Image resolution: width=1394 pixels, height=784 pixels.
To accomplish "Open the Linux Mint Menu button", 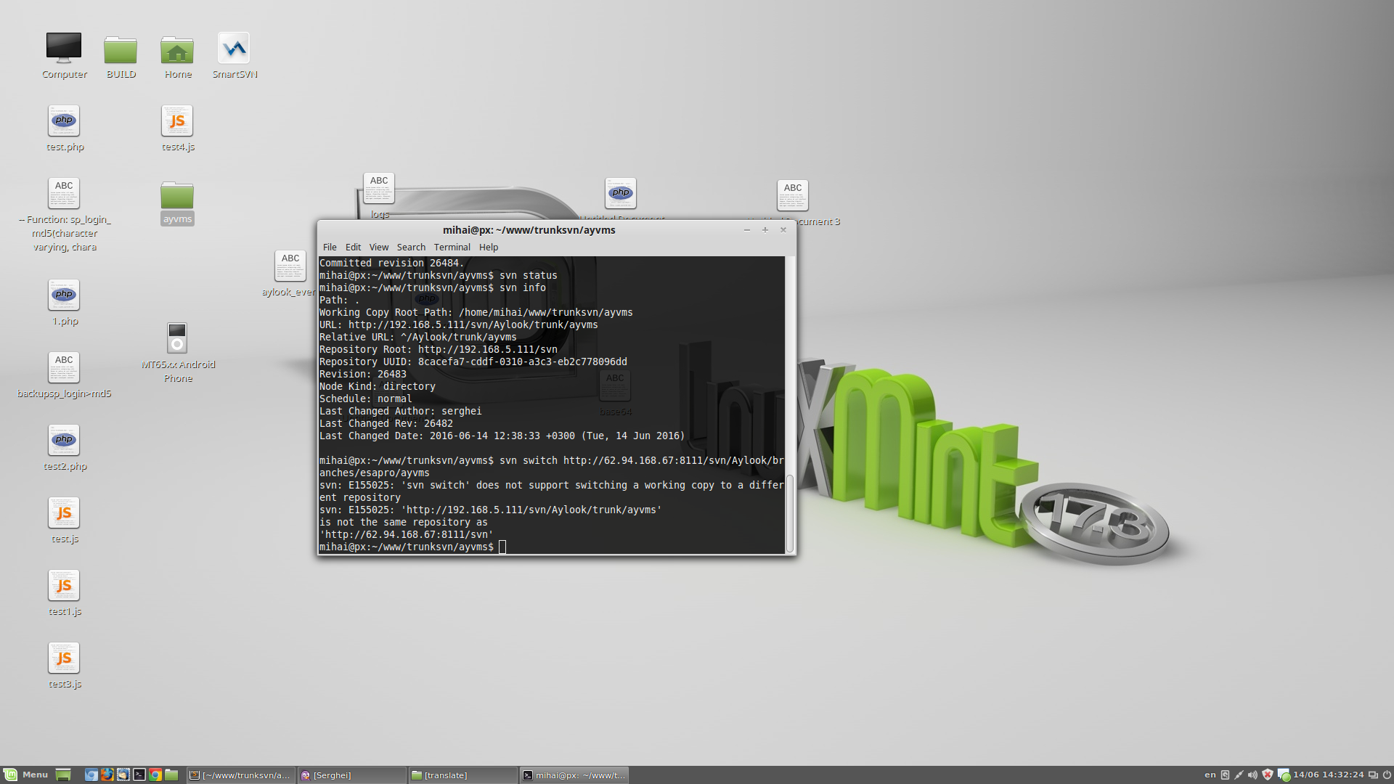I will pos(27,775).
